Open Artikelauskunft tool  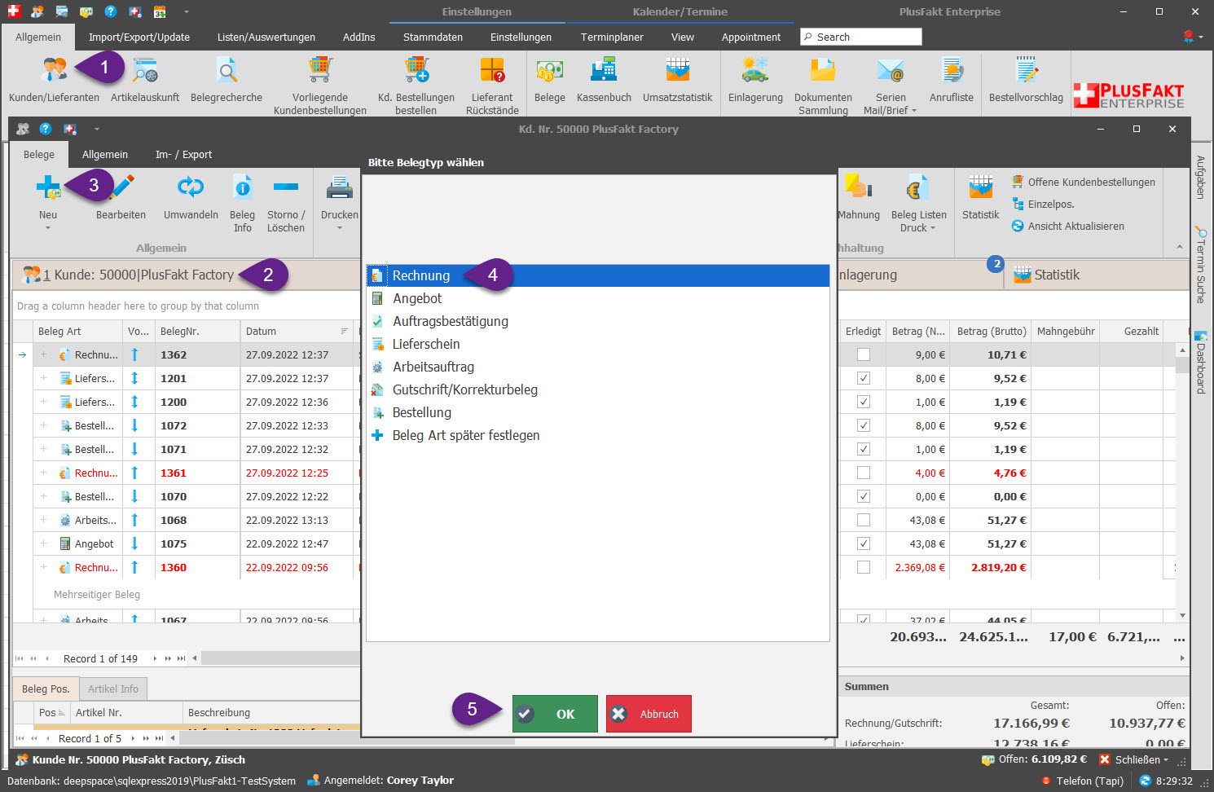(145, 81)
